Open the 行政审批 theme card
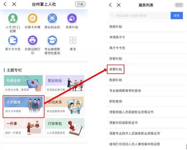Screen dimensions: 187x150 [65, 128]
